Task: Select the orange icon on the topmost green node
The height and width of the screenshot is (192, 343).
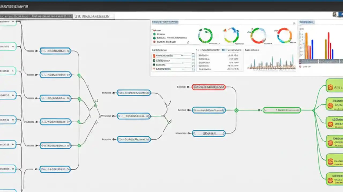Action: (x=330, y=87)
